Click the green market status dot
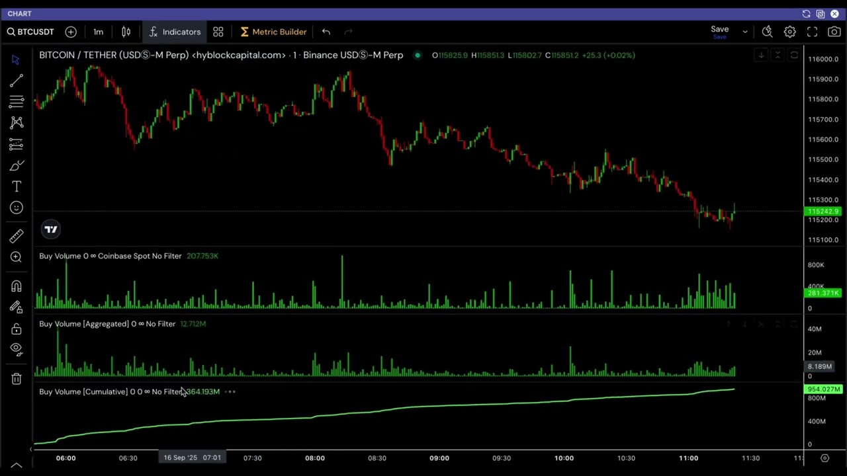The height and width of the screenshot is (476, 847). tap(418, 55)
